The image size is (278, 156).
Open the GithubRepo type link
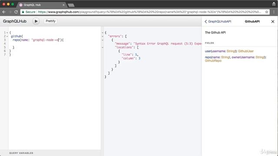tap(213, 61)
